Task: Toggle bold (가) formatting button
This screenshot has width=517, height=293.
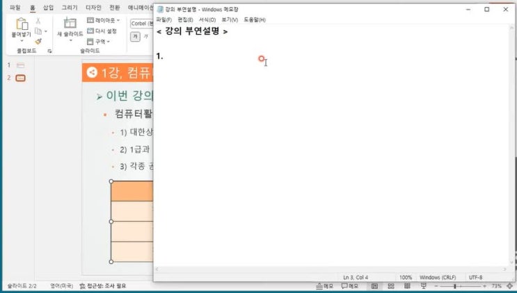Action: [x=136, y=36]
